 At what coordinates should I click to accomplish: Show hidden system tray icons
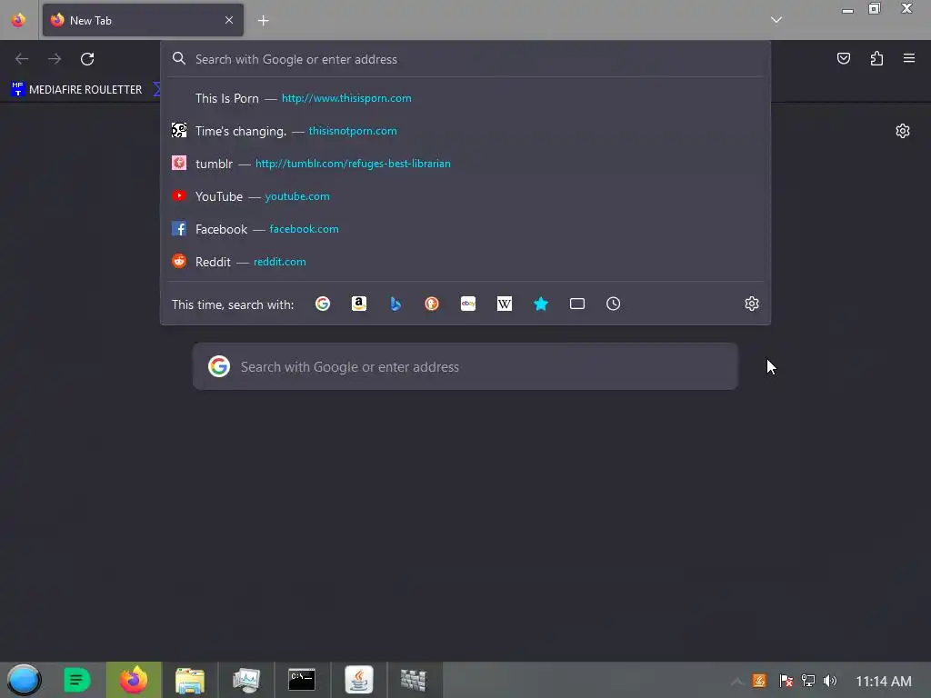click(x=736, y=682)
